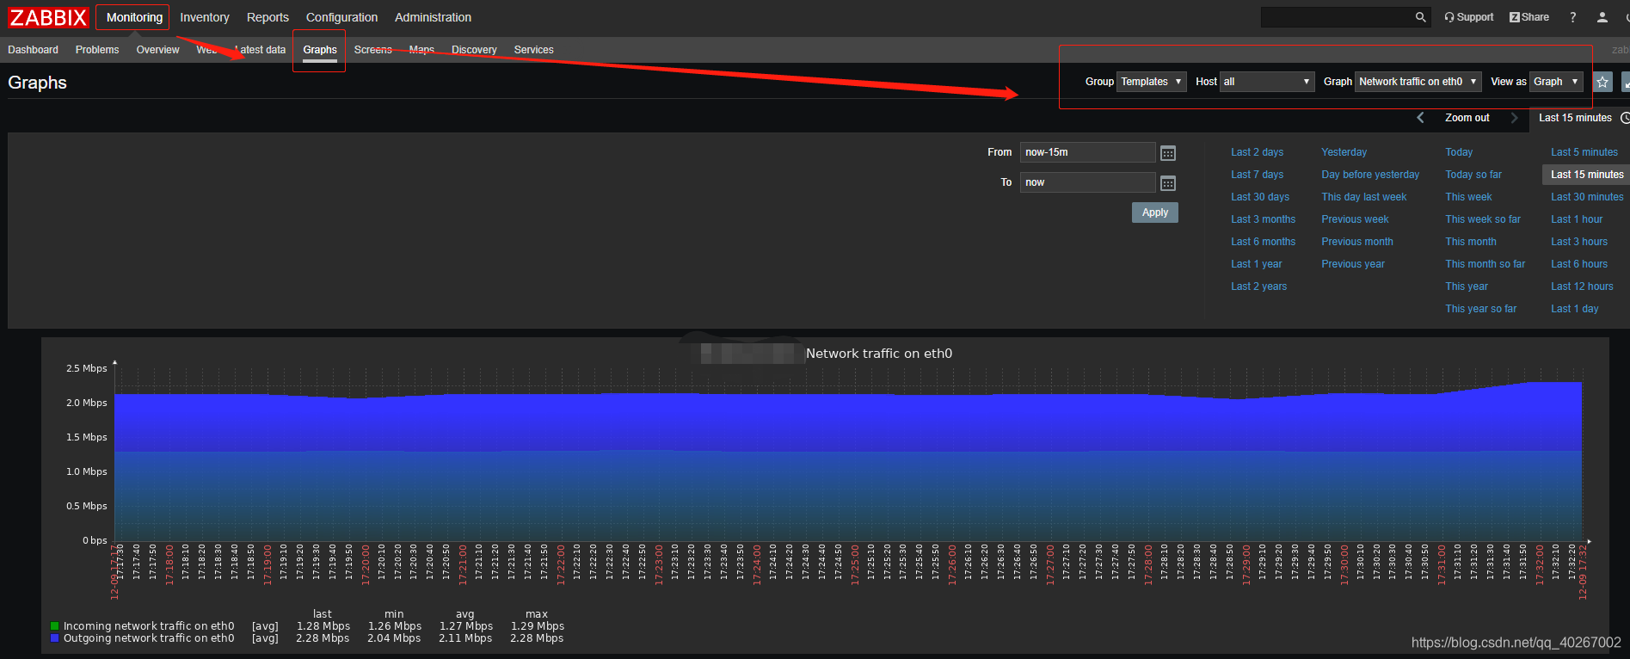Select Last 3 months range
This screenshot has width=1630, height=659.
(1263, 219)
